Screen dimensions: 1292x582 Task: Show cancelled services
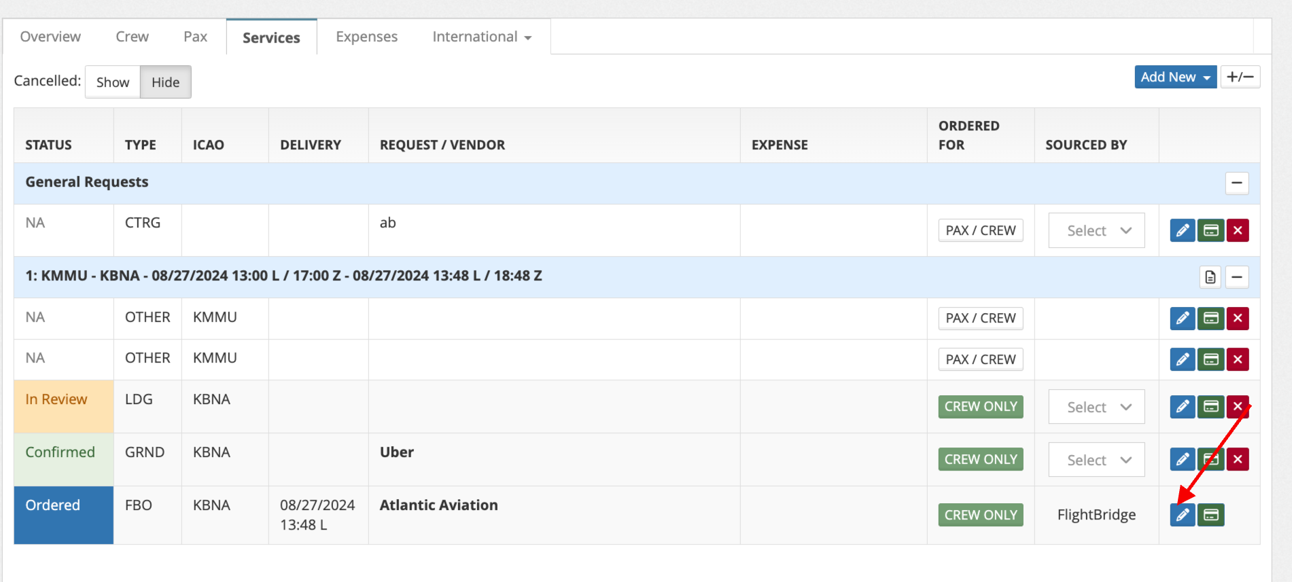(113, 82)
